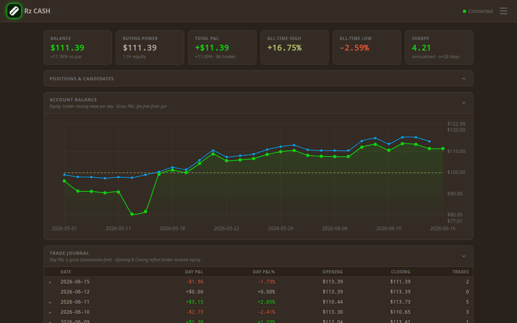The height and width of the screenshot is (323, 517).
Task: Click the $122.99 y-axis label
Action: tap(456, 124)
